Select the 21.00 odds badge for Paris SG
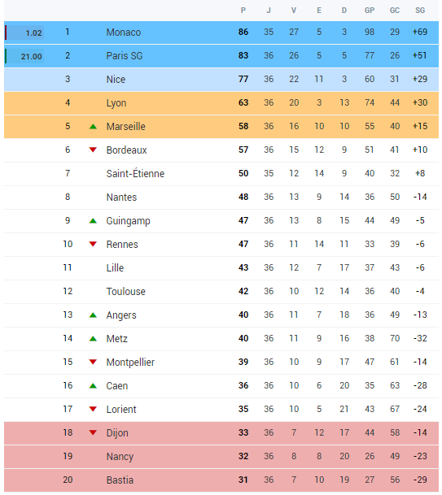This screenshot has width=442, height=495. [24, 57]
